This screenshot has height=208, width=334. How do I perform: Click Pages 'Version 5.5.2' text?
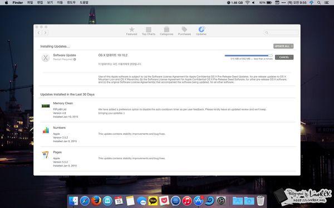[x=60, y=162]
